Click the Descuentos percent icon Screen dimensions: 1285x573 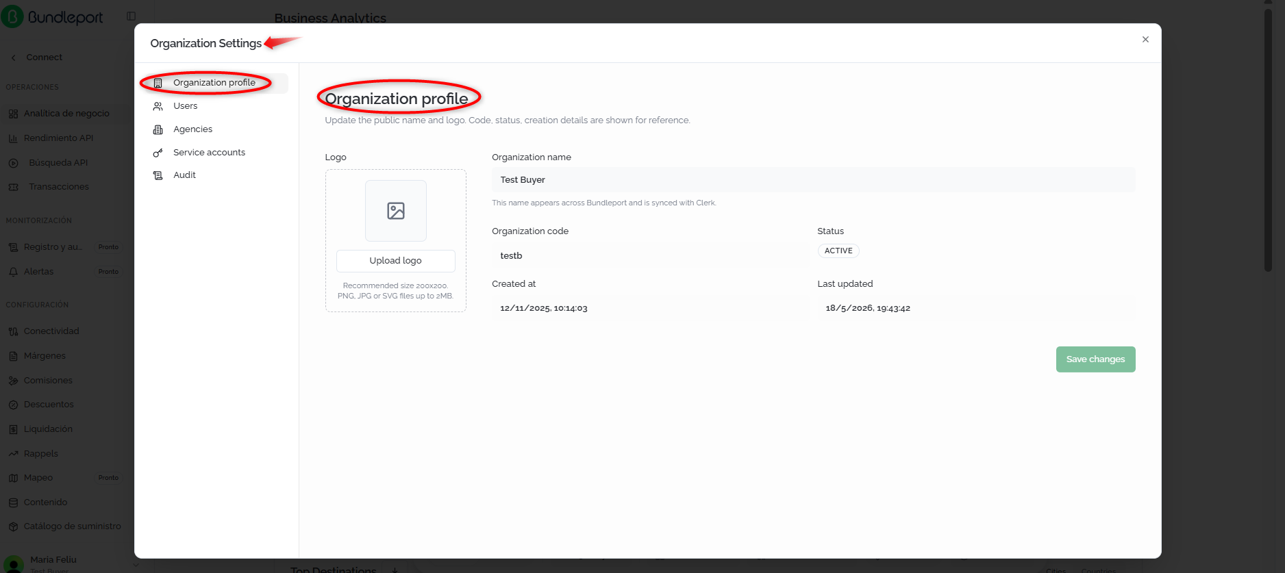[13, 405]
